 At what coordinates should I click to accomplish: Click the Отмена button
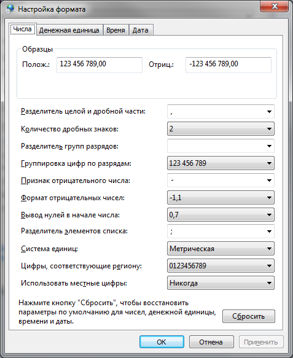211,342
